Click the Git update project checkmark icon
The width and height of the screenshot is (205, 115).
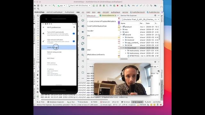[137, 6]
